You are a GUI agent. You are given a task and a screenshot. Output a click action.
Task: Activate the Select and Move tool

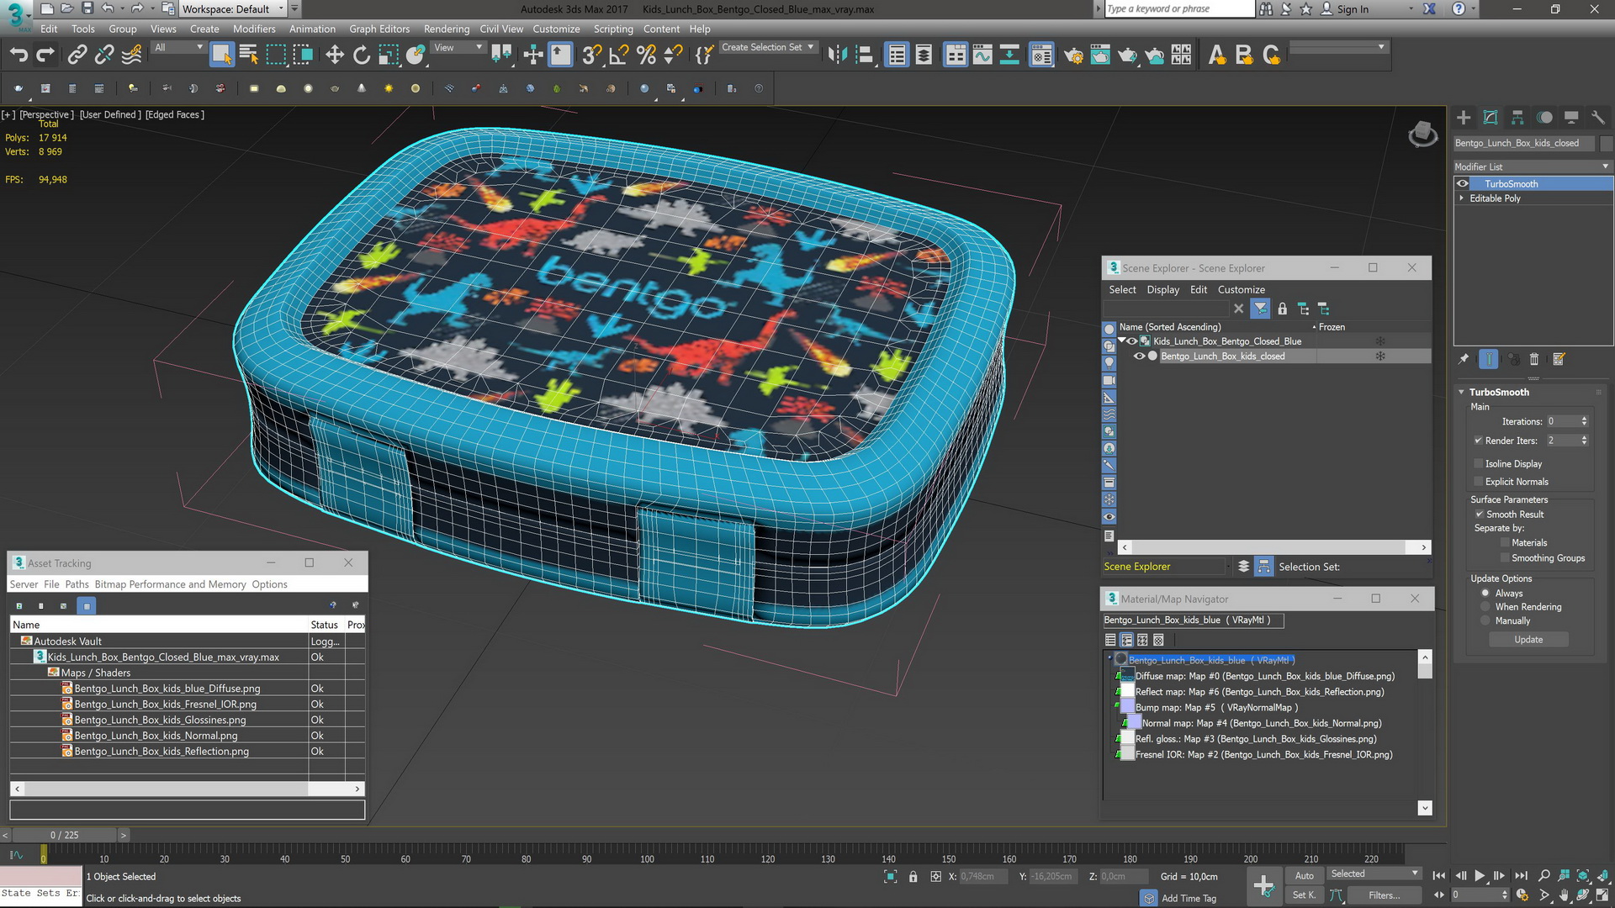(335, 55)
